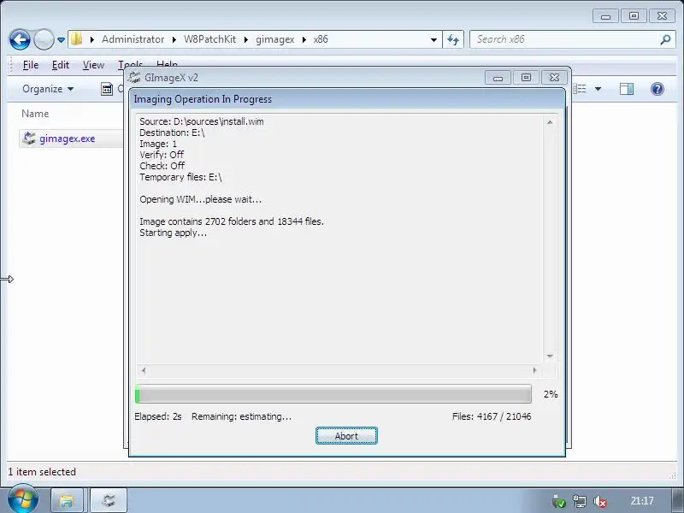Expand arrow after Administrator breadcrumb

[x=174, y=39]
